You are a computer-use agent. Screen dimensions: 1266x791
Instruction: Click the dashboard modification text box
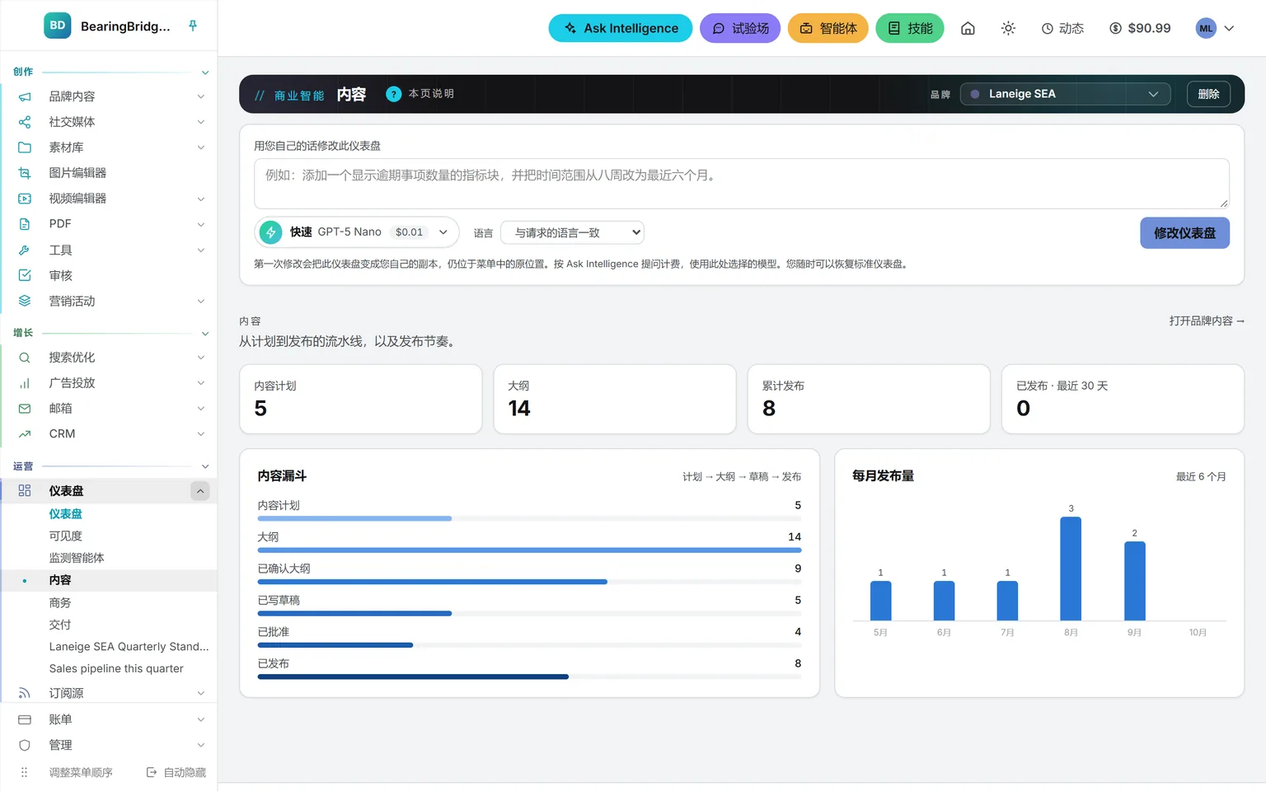point(742,183)
